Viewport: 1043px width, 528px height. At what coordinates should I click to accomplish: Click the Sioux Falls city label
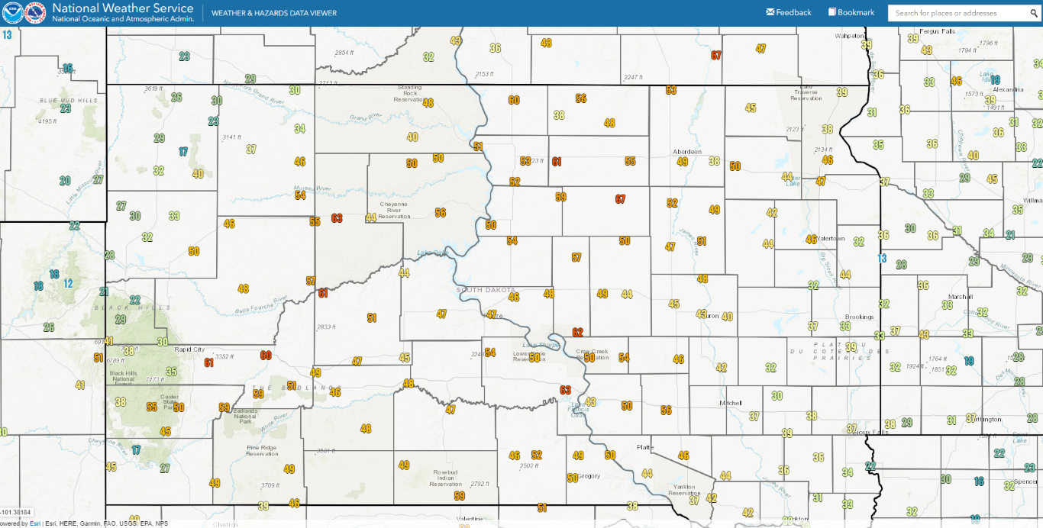pos(872,432)
